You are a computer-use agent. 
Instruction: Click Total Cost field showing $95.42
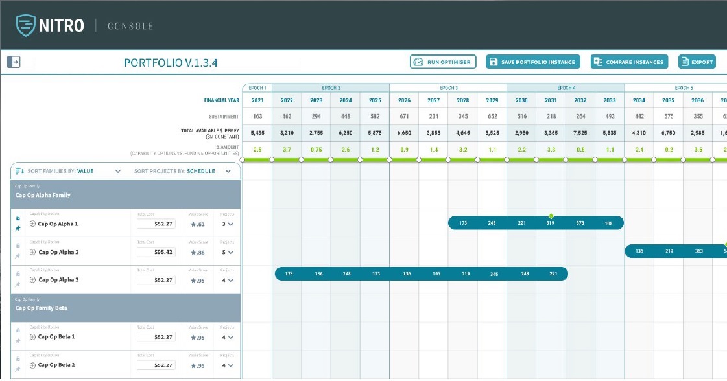click(x=156, y=252)
